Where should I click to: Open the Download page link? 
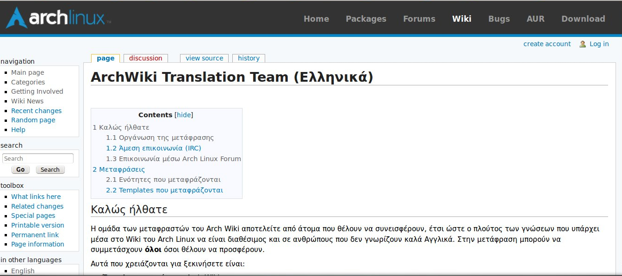(583, 19)
